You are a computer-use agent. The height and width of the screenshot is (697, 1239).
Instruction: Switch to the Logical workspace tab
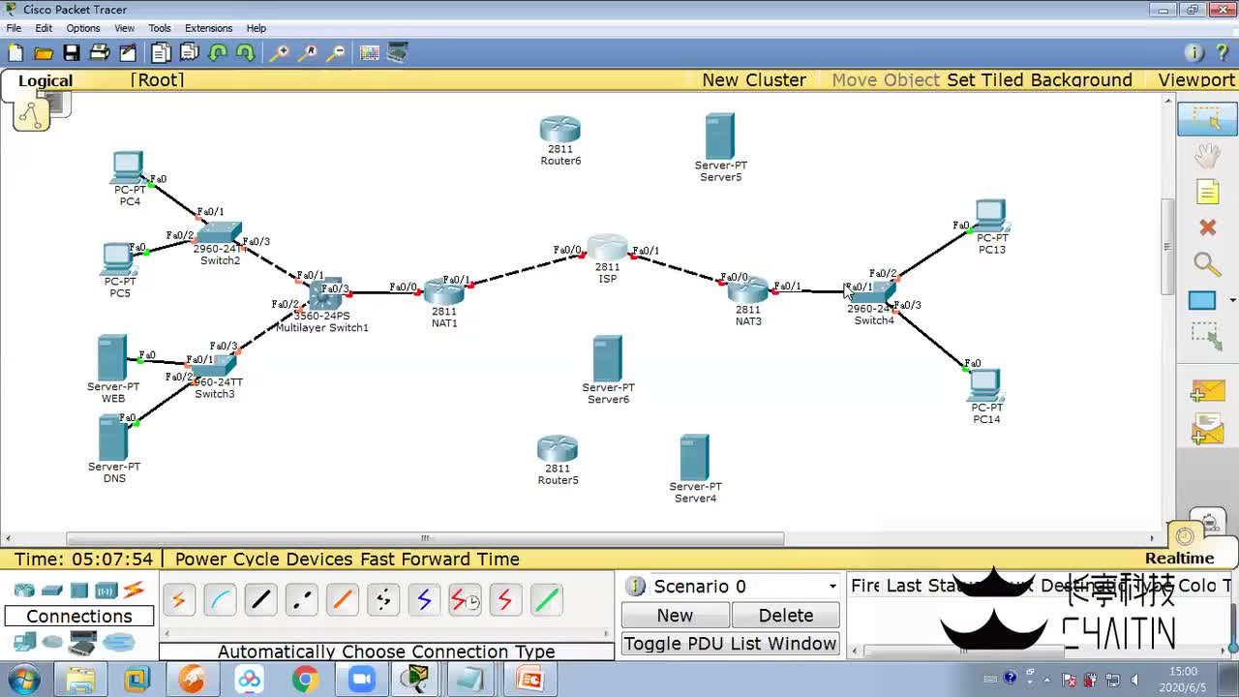(x=45, y=80)
